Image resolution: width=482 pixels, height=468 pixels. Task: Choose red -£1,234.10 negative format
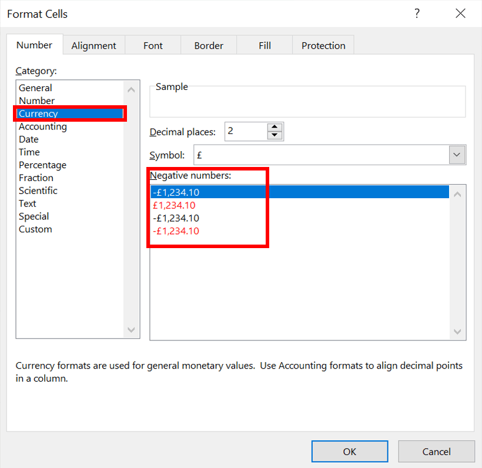176,231
